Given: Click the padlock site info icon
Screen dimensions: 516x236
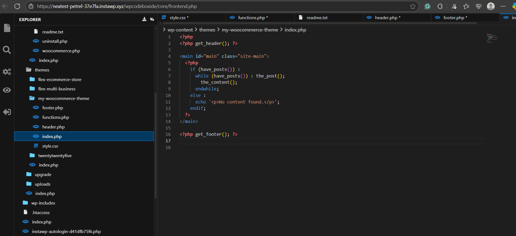Looking at the screenshot, I should point(31,6).
